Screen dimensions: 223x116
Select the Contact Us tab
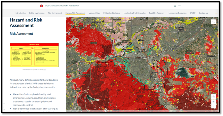[x=203, y=13]
